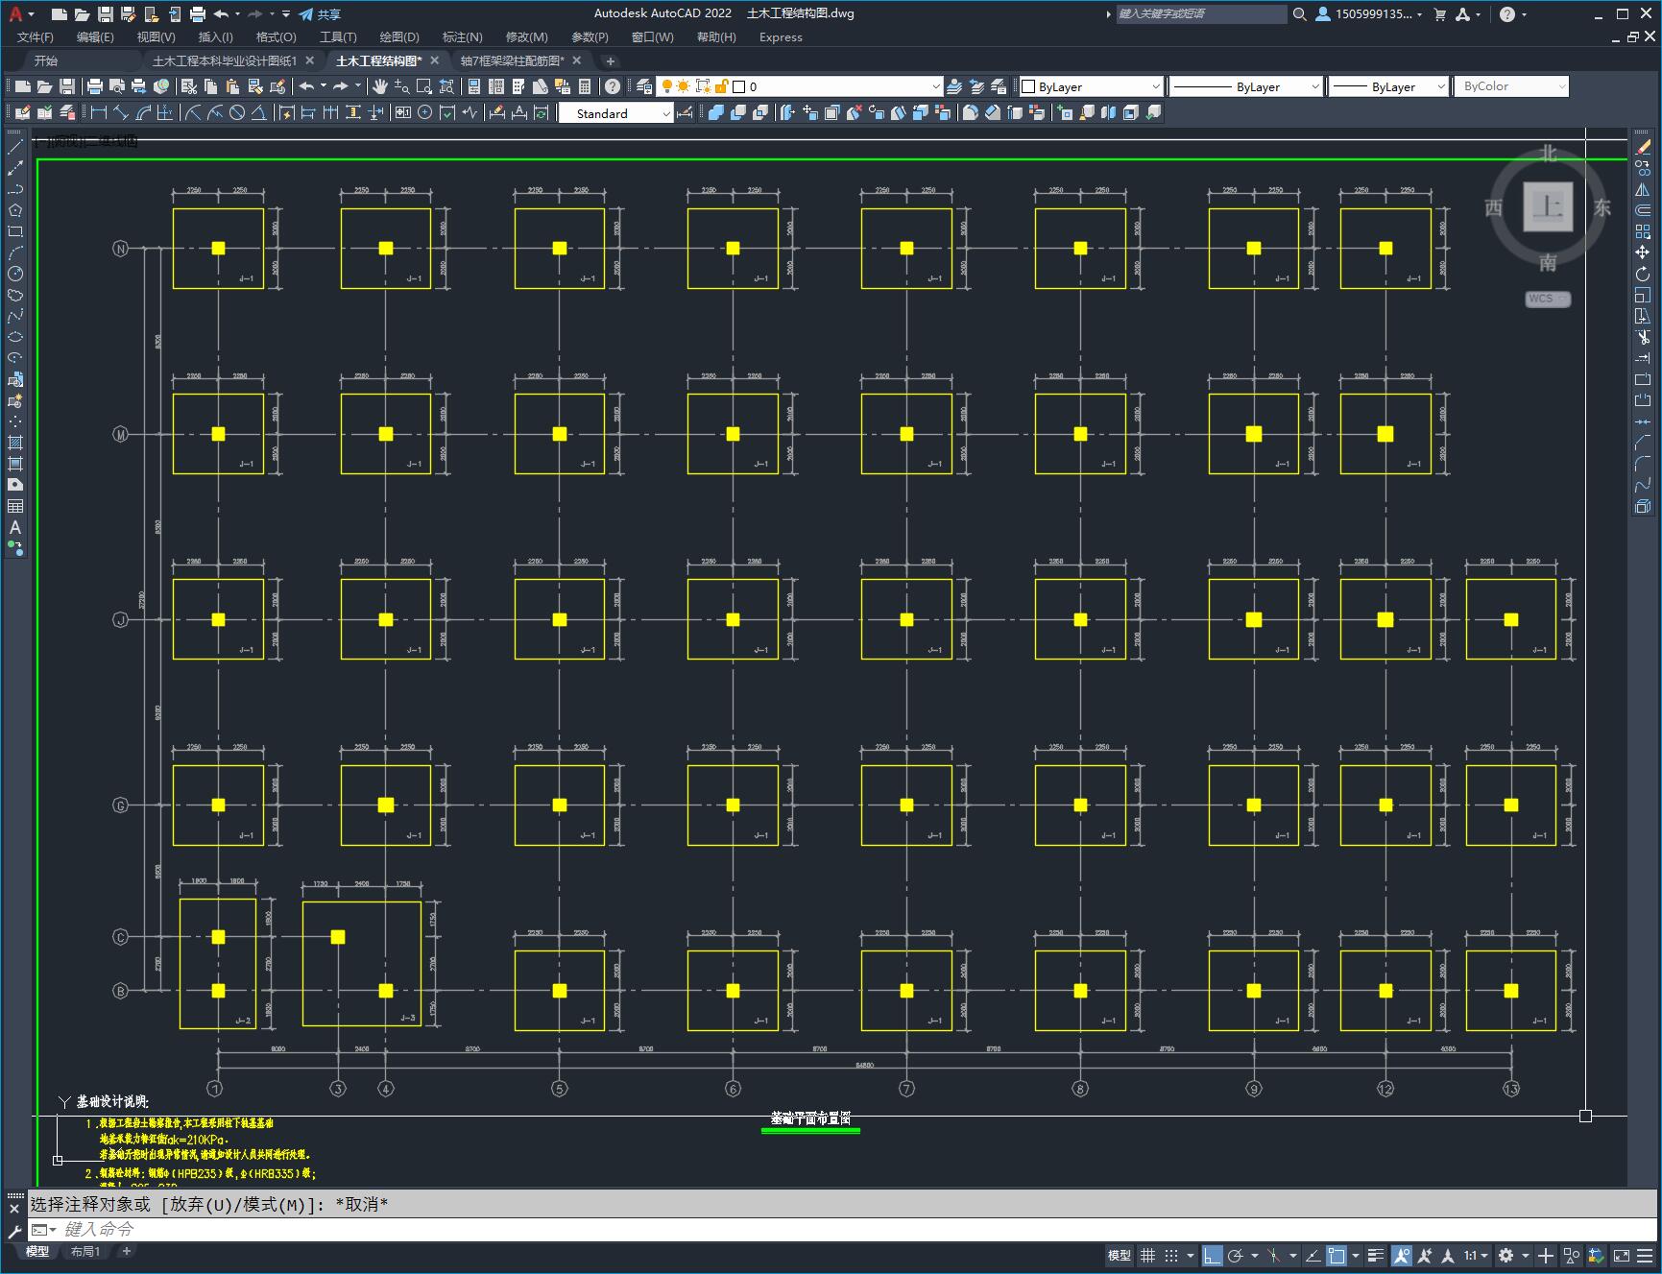
Task: Switch to the 开始 start tab
Action: coord(46,60)
